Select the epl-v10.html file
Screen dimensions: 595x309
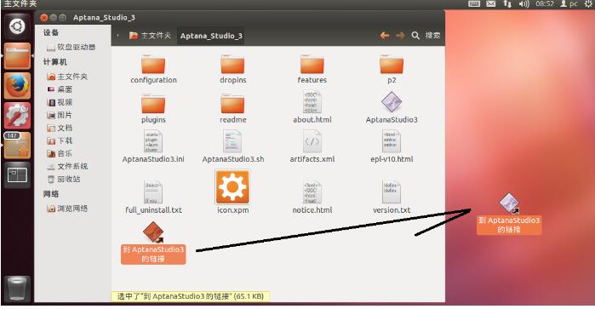392,147
